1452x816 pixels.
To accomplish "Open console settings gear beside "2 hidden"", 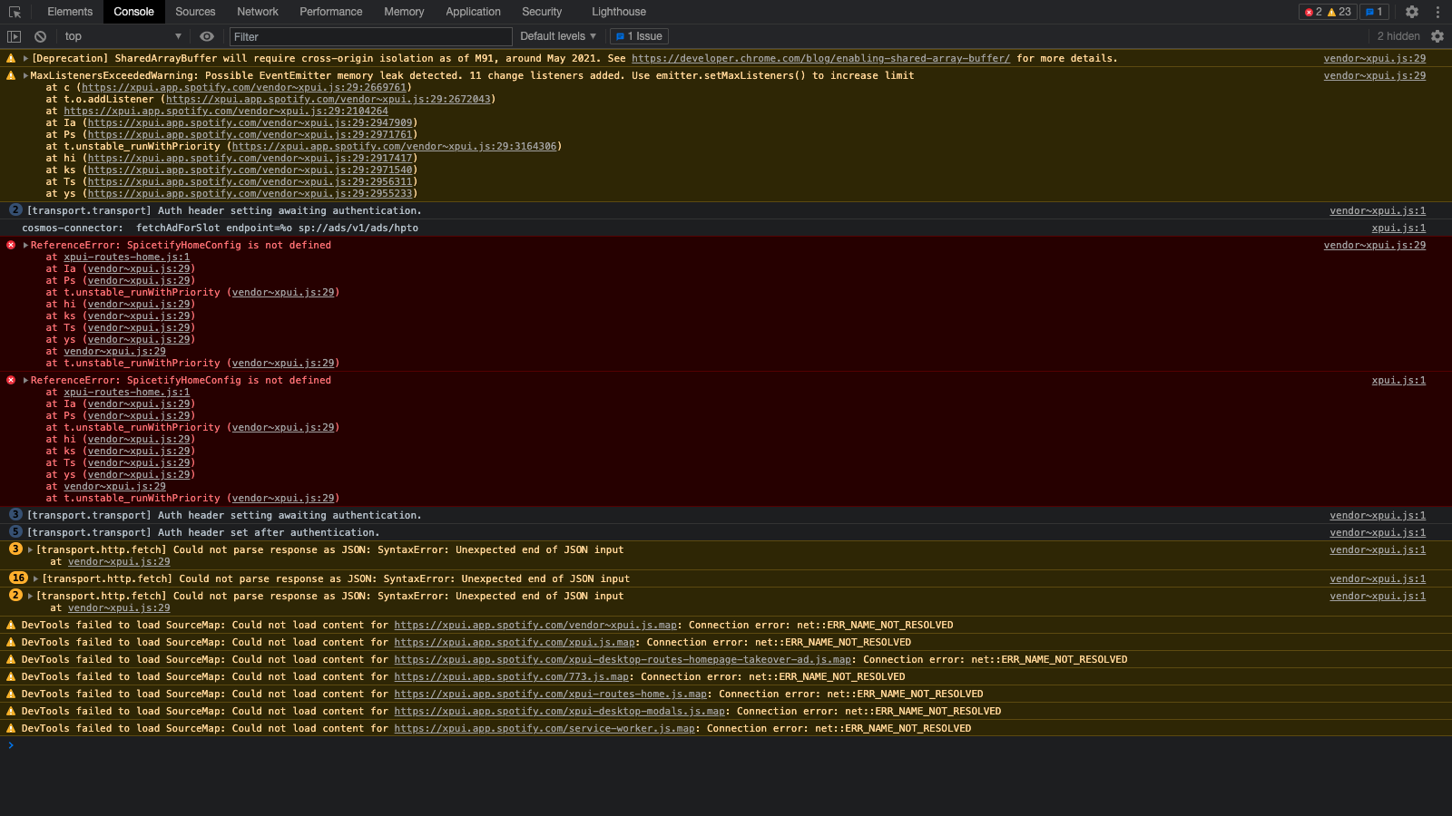I will [x=1437, y=35].
